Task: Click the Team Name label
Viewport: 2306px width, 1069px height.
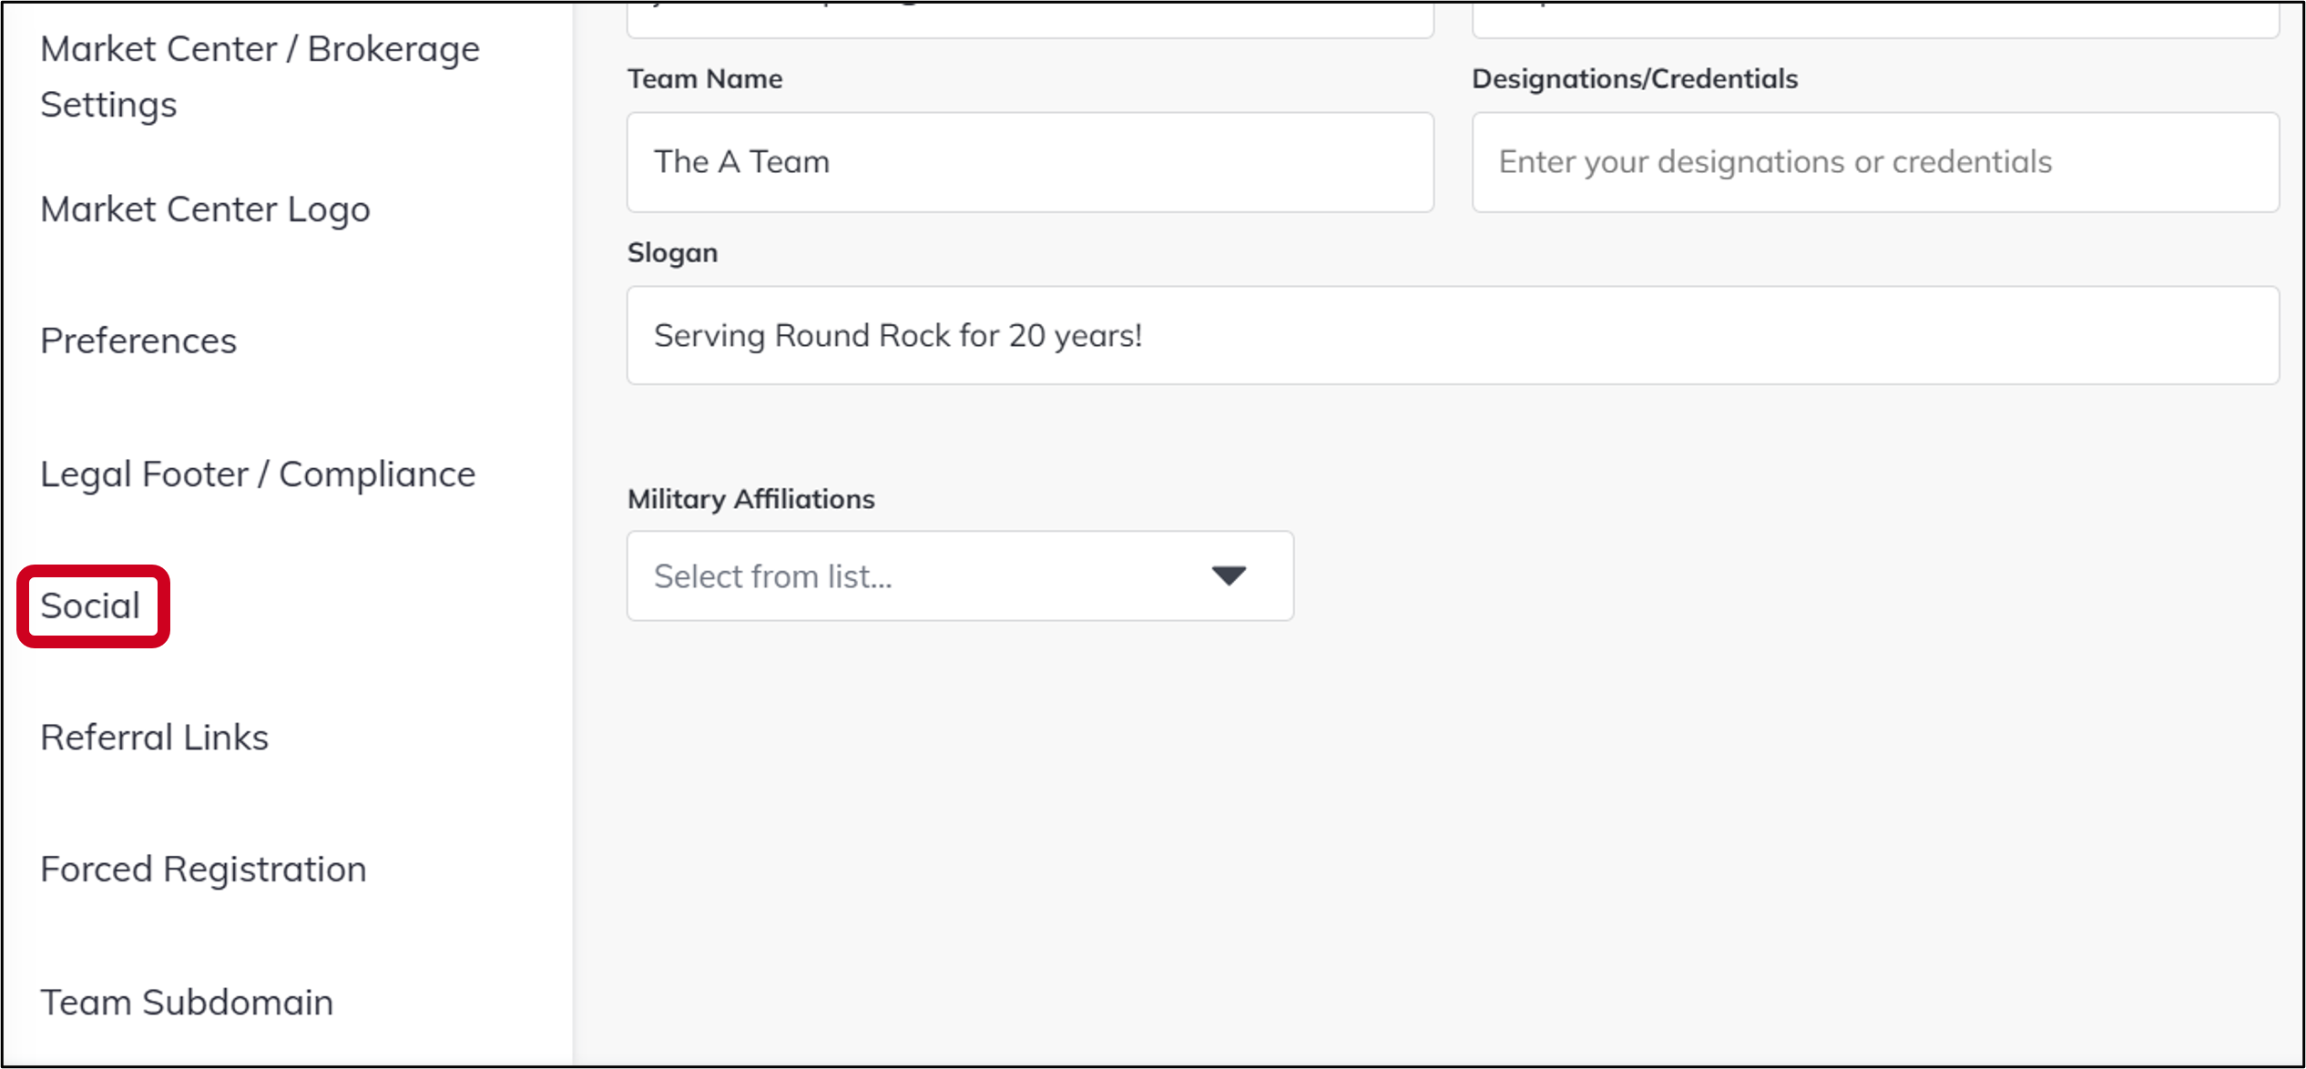Action: pyautogui.click(x=705, y=79)
